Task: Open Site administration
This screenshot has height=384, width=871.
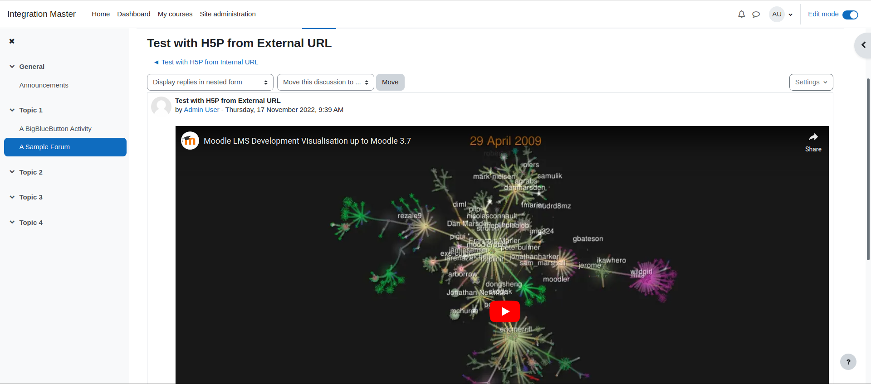Action: [228, 14]
